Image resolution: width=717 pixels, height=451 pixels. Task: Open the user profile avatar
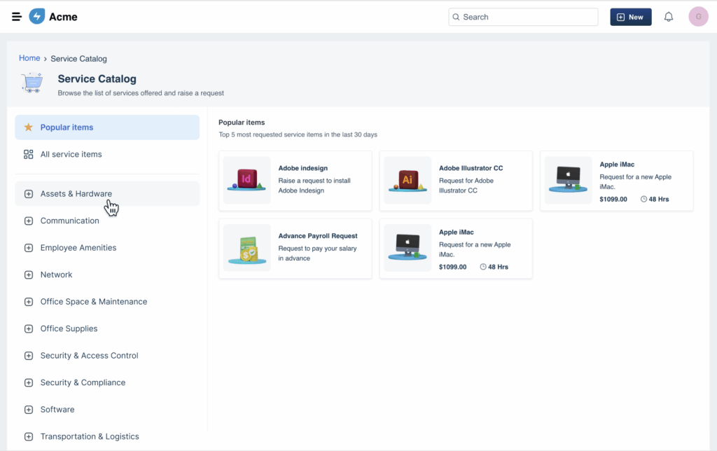click(698, 16)
